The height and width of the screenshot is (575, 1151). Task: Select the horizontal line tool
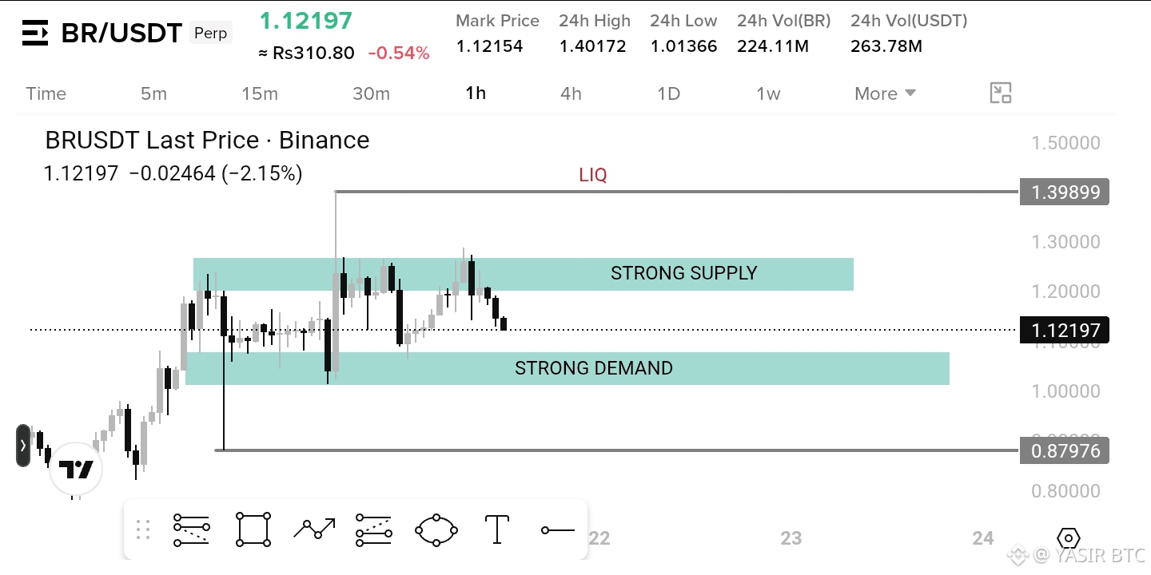[558, 529]
